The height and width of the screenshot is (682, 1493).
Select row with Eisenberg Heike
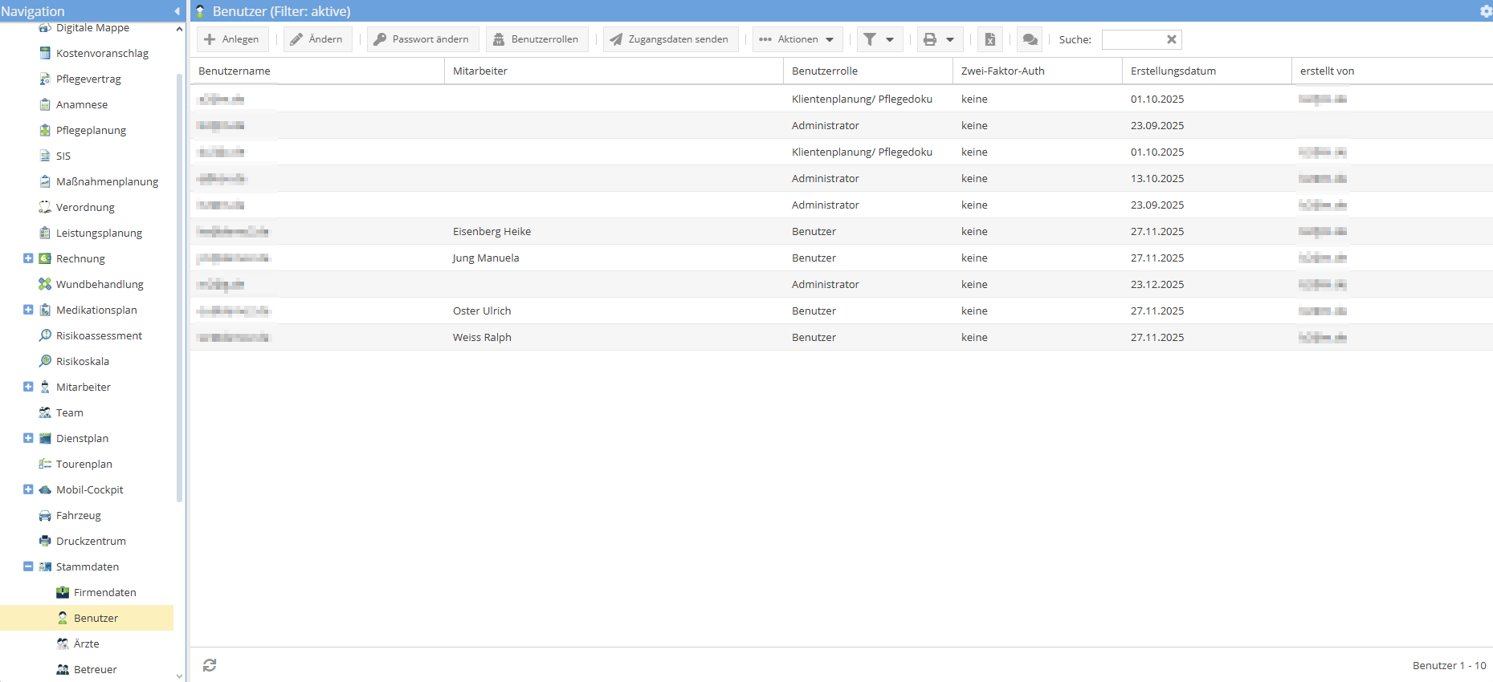tap(842, 231)
